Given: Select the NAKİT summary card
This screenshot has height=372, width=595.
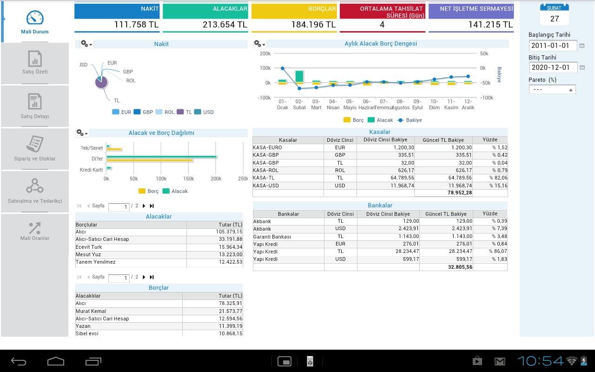Looking at the screenshot, I should [x=117, y=18].
